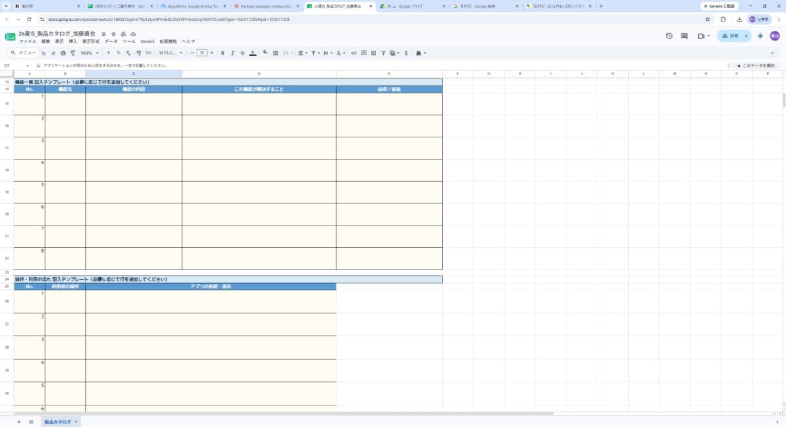The height and width of the screenshot is (427, 786).
Task: Open the input tools あ dropdown
Action: pyautogui.click(x=420, y=53)
